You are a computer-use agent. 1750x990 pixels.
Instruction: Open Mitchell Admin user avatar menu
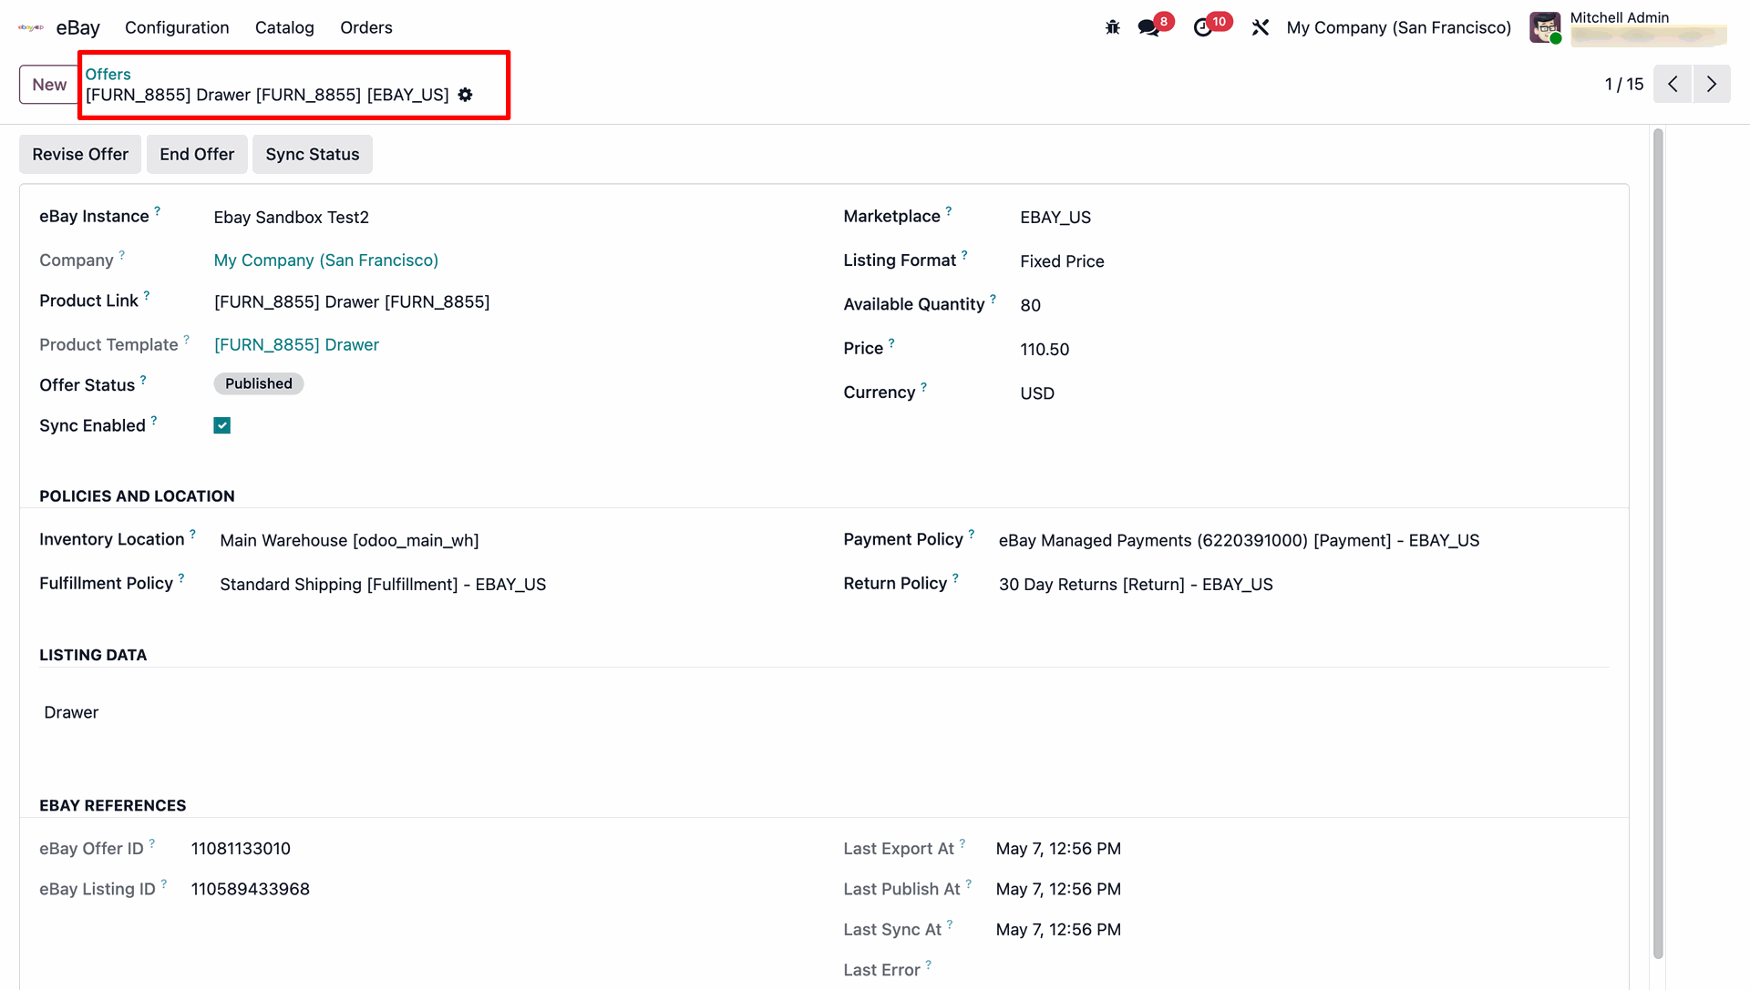click(x=1545, y=27)
